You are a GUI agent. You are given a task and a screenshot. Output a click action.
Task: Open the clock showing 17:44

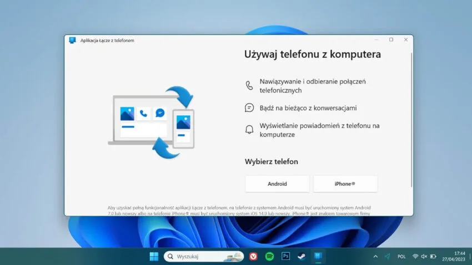tap(454, 256)
